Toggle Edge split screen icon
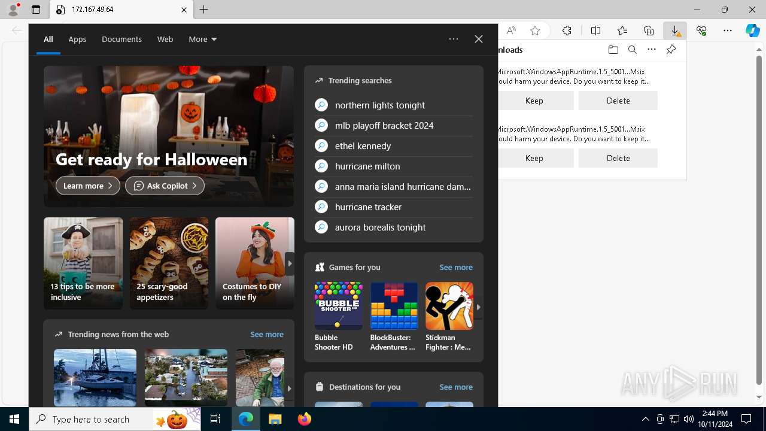 click(596, 31)
